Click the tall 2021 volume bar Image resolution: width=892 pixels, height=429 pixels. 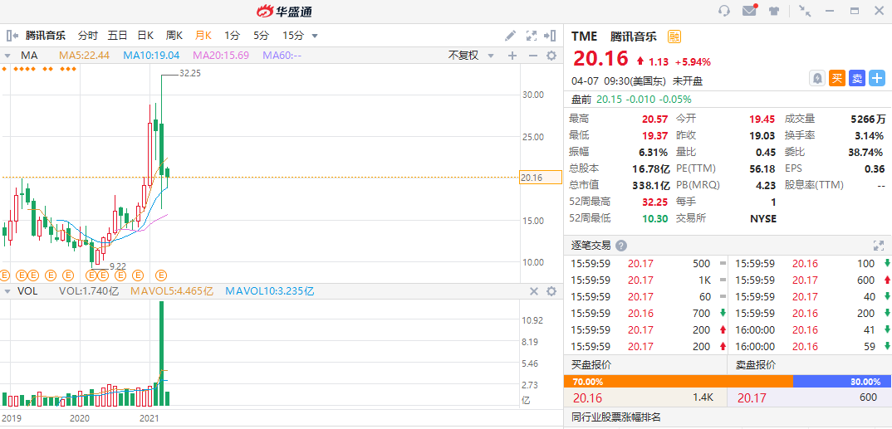click(162, 353)
